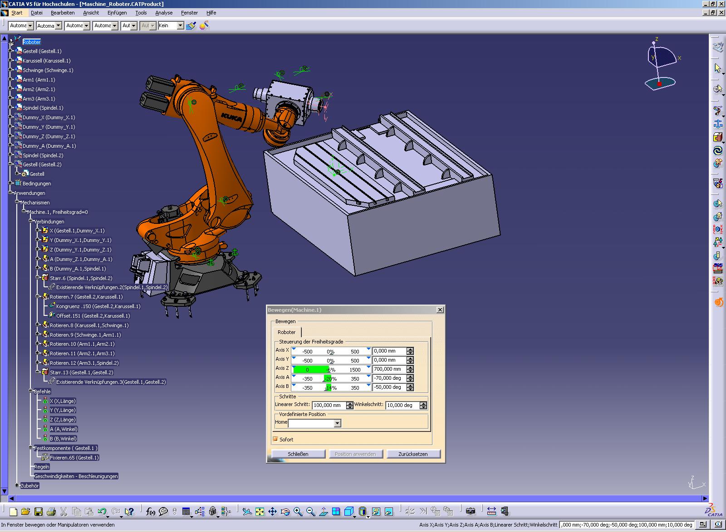The height and width of the screenshot is (532, 726).
Task: Click the Position anwenden button
Action: 355,454
